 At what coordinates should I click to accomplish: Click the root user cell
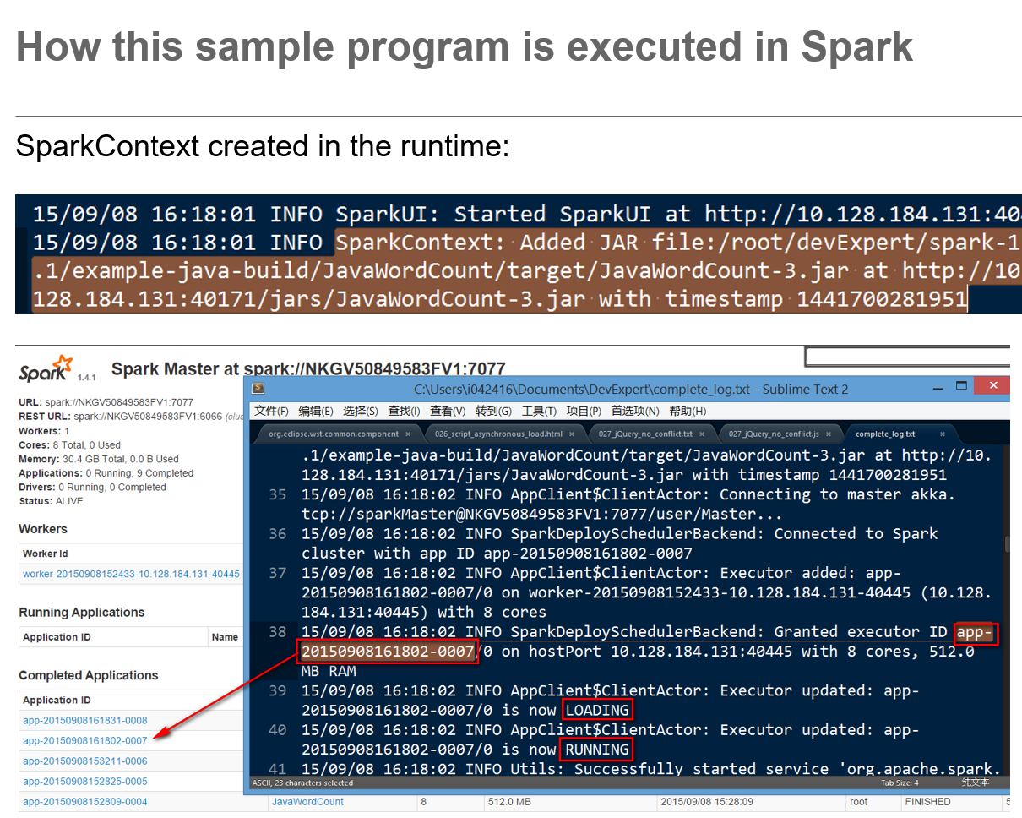coord(859,802)
